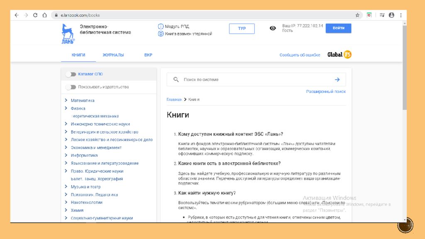Expand Социально-гуманитарные науки chevron
The image size is (425, 239).
[x=66, y=218]
